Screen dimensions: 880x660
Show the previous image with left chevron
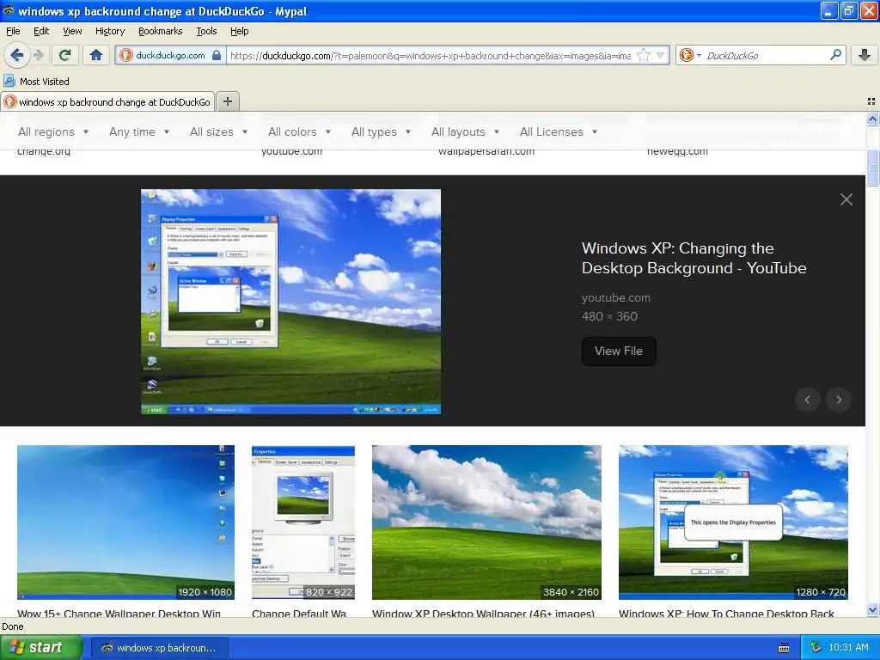808,400
